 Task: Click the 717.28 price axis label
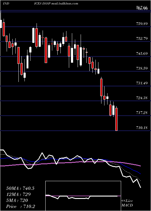[142, 113]
